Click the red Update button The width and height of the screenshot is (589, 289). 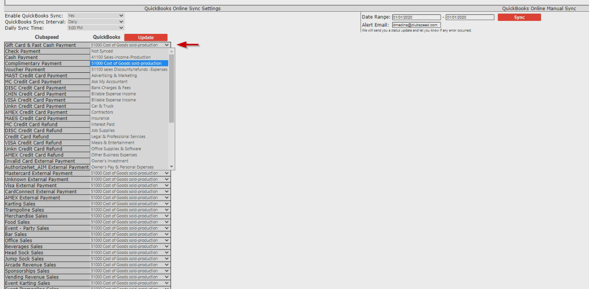pyautogui.click(x=145, y=37)
